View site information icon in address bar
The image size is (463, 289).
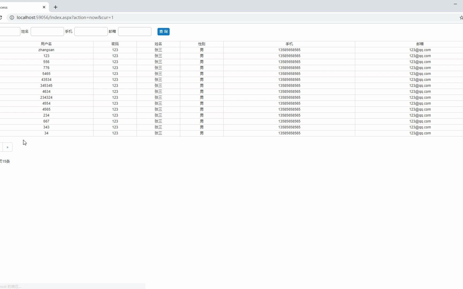tap(12, 17)
